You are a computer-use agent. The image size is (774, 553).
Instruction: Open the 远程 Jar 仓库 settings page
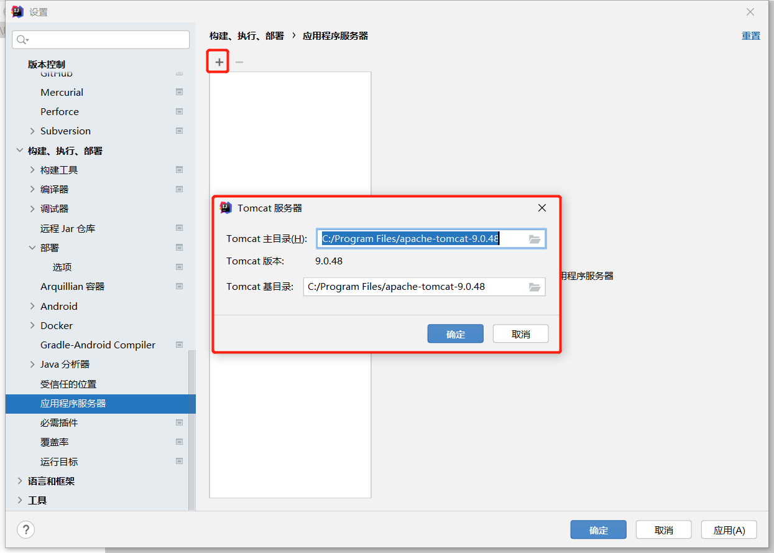68,228
